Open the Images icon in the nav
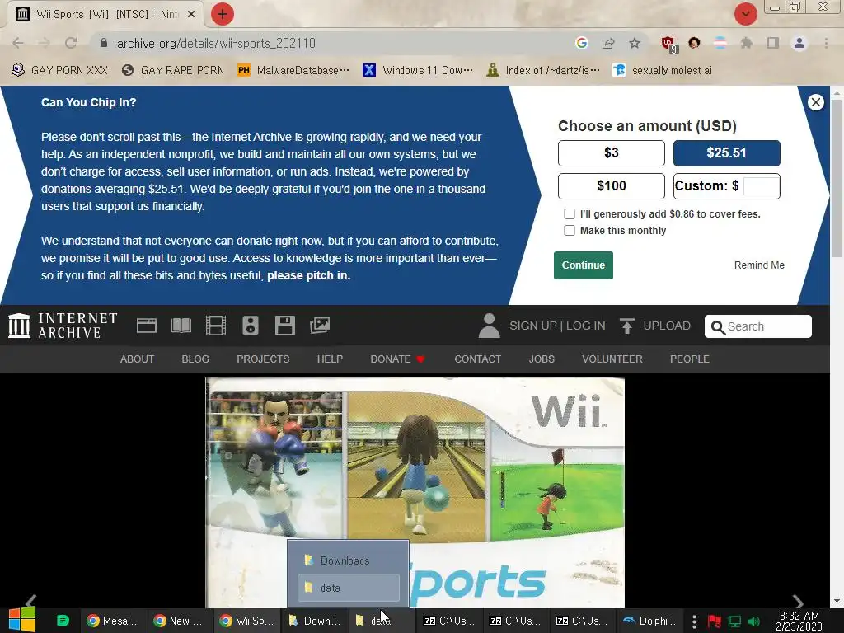Viewport: 844px width, 633px height. pos(320,326)
